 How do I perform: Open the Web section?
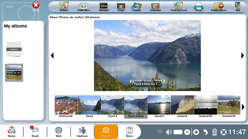point(58,131)
